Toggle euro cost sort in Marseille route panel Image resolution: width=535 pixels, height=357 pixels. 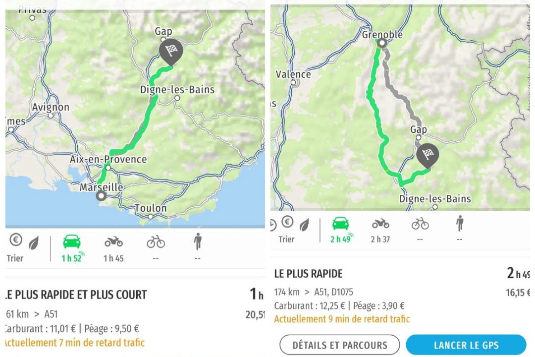coord(15,240)
